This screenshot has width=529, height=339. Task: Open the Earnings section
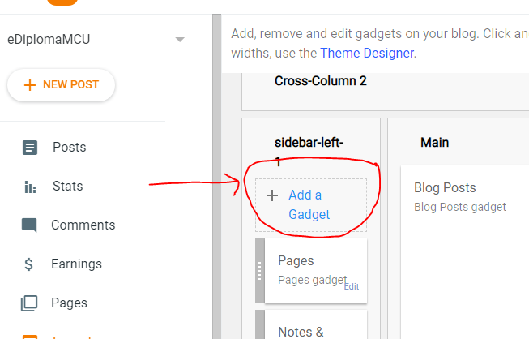point(76,264)
